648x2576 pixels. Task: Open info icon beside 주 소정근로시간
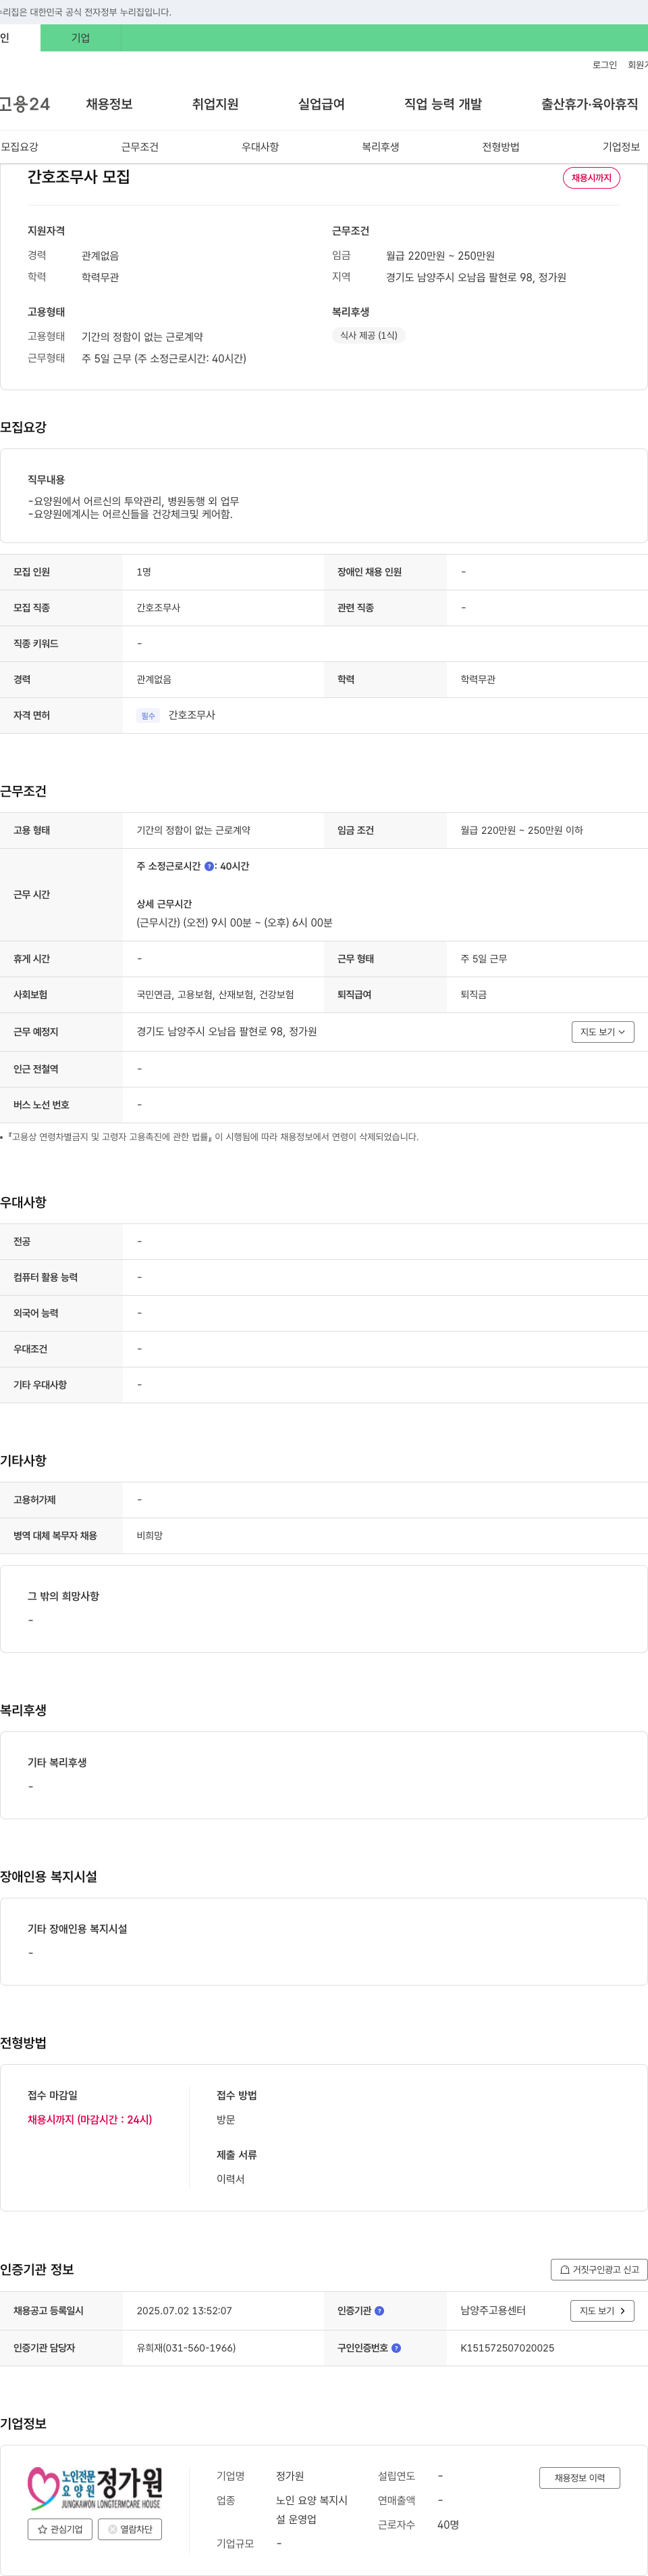coord(209,866)
